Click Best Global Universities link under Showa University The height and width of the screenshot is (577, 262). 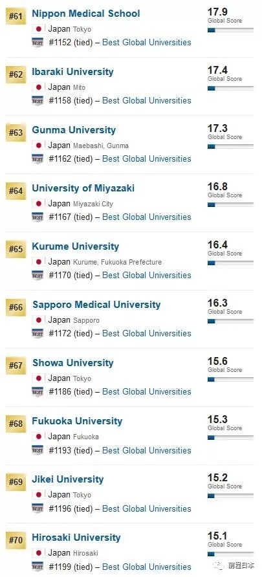click(x=147, y=392)
